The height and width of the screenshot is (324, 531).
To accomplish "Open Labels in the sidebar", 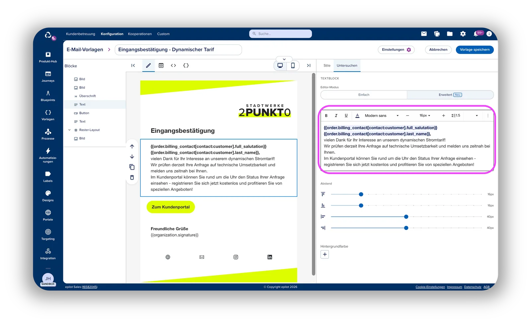I will [48, 177].
